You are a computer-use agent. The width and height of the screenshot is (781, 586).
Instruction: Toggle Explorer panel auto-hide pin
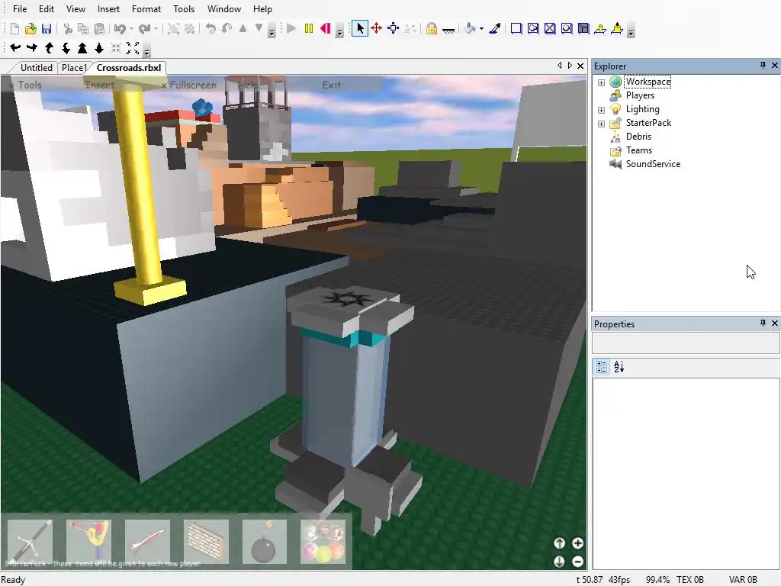coord(763,66)
